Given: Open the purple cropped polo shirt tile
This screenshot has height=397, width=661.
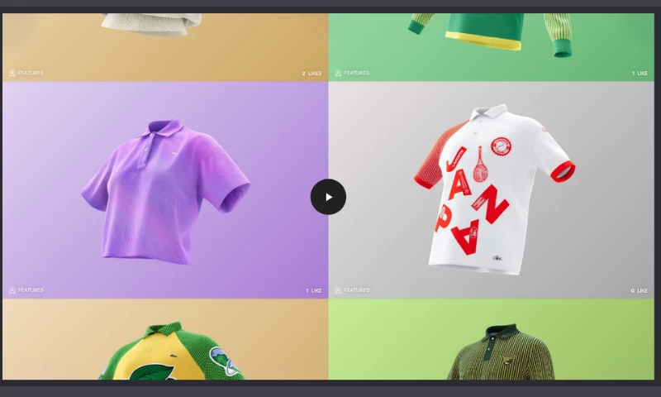Looking at the screenshot, I should 165,190.
